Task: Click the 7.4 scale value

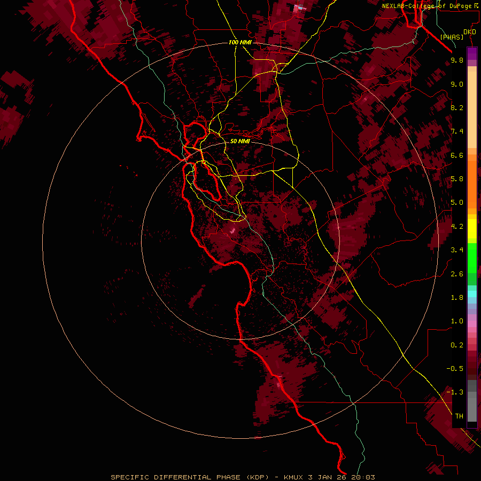Action: click(x=457, y=131)
